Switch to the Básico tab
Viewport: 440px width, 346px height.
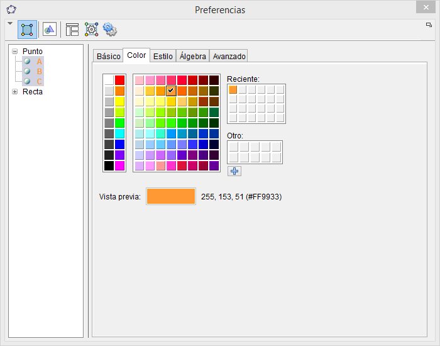click(x=109, y=56)
